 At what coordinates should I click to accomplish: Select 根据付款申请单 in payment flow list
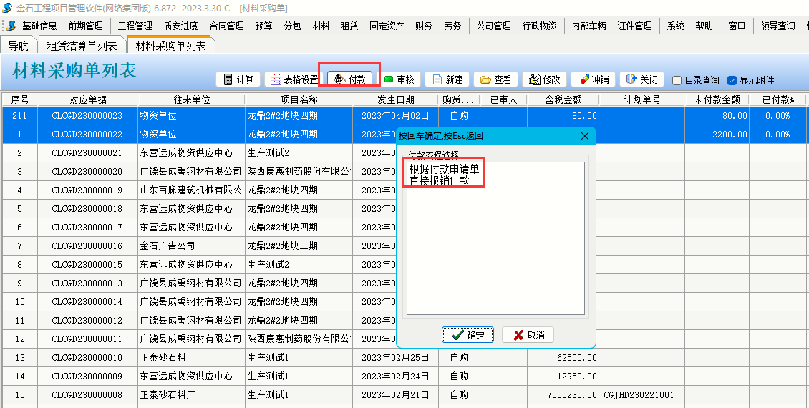pyautogui.click(x=443, y=170)
